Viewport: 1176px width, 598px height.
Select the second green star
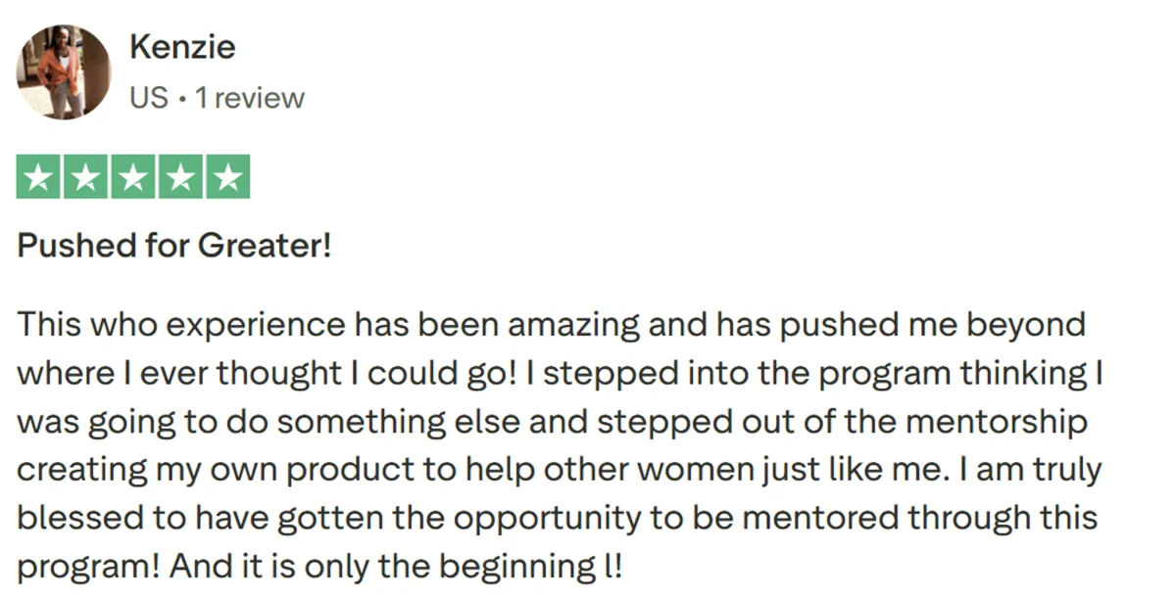[87, 177]
